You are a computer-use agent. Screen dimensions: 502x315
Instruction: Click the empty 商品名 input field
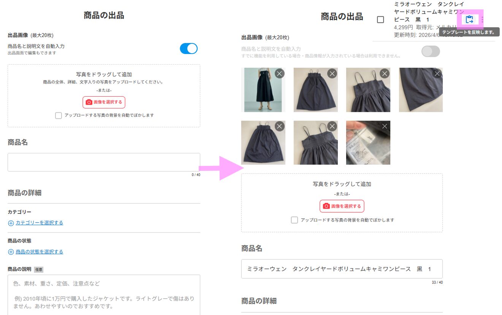pos(104,162)
